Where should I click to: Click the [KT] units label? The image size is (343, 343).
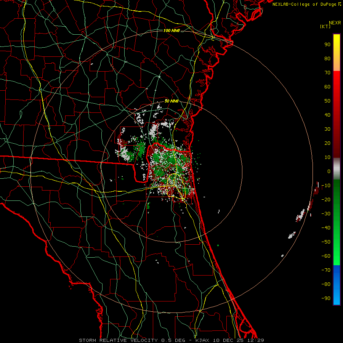click(x=325, y=26)
